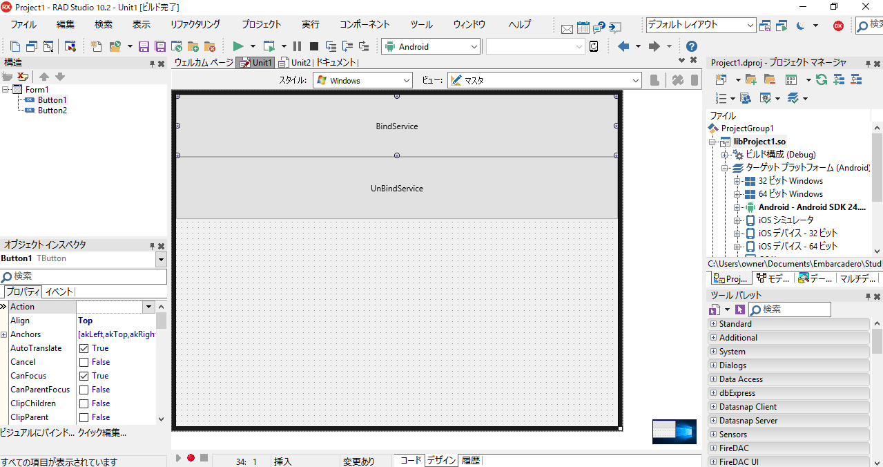Click the calendar icon in top toolbar
Screen dimensions: 883x467
(583, 28)
